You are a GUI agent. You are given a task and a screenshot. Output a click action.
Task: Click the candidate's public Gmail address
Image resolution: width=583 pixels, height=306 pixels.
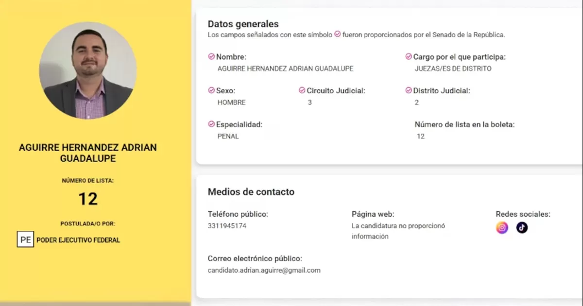pos(264,270)
